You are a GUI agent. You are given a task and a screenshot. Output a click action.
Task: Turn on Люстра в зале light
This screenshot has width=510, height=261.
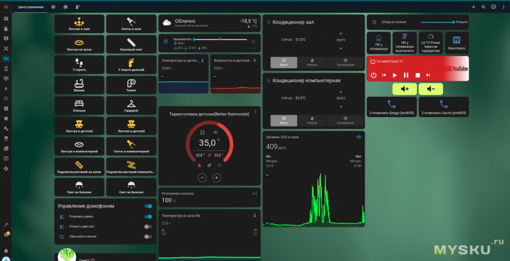(79, 24)
